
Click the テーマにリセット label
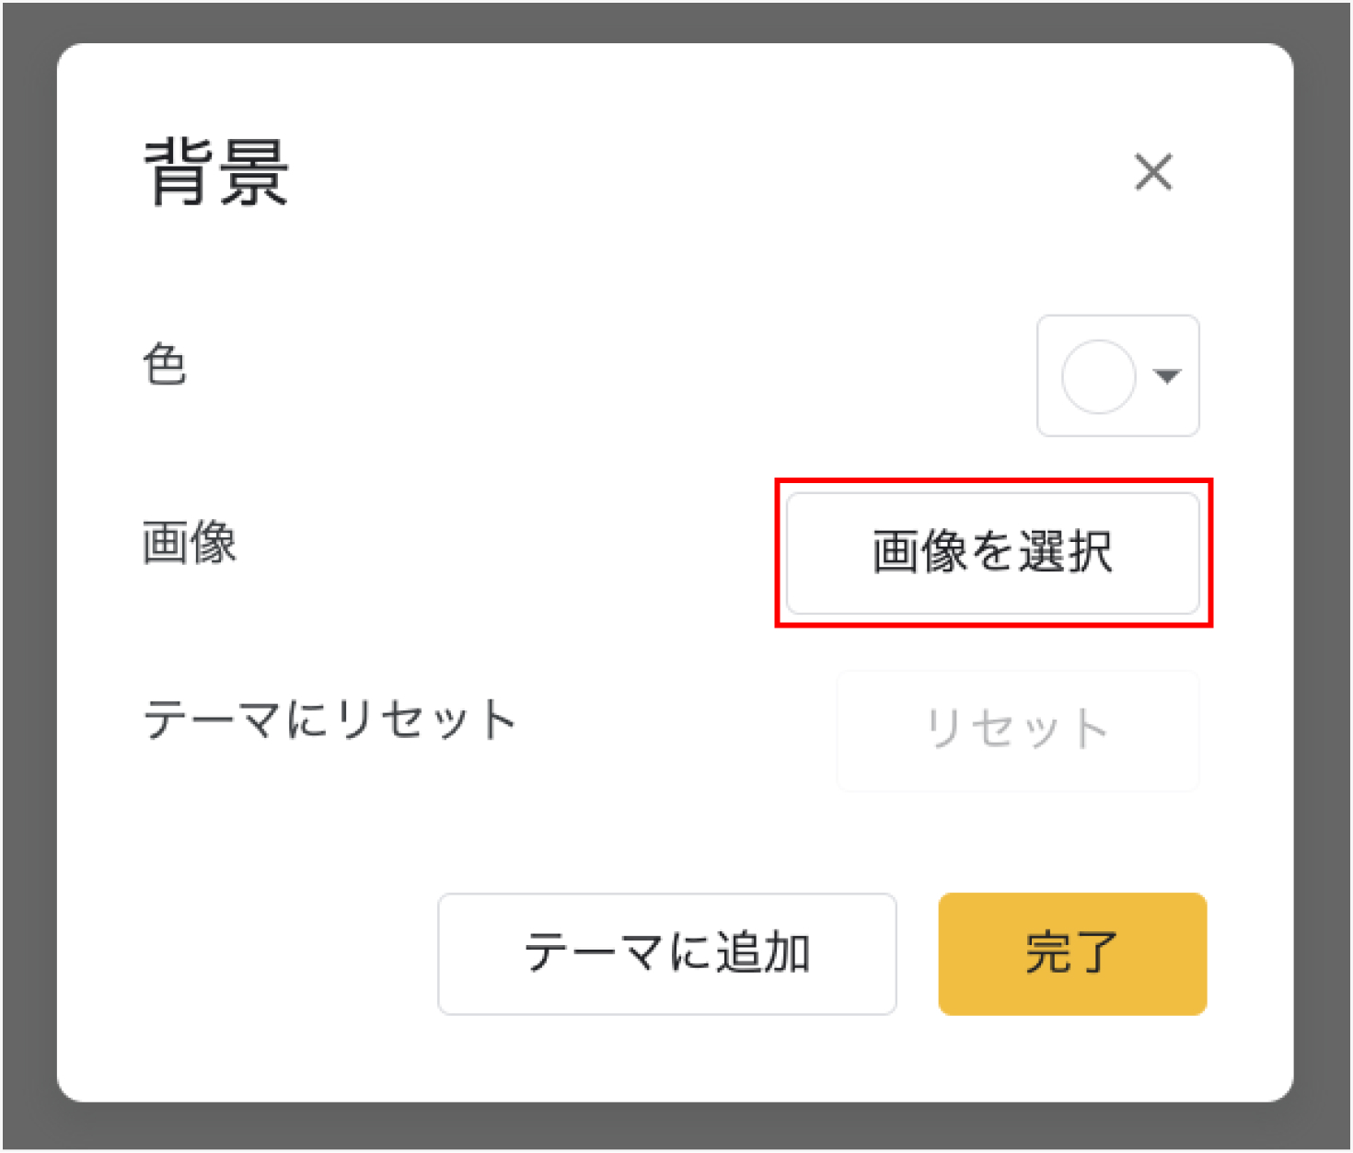[330, 720]
